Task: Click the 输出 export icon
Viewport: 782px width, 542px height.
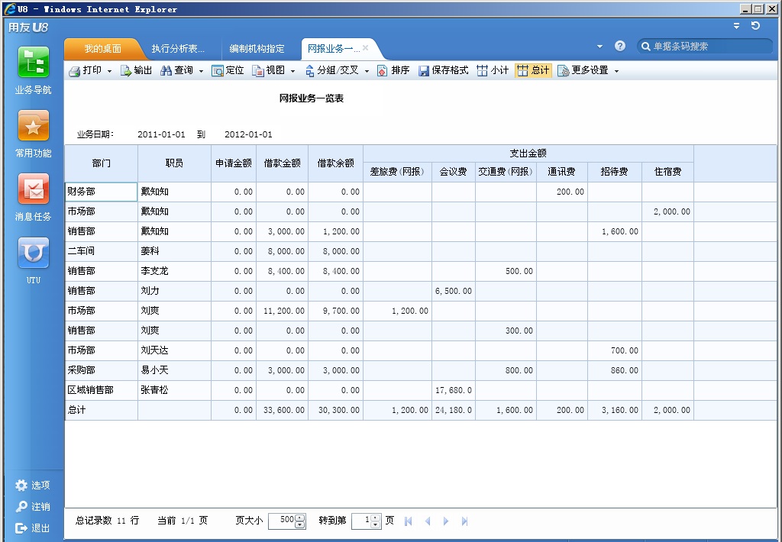Action: (126, 71)
